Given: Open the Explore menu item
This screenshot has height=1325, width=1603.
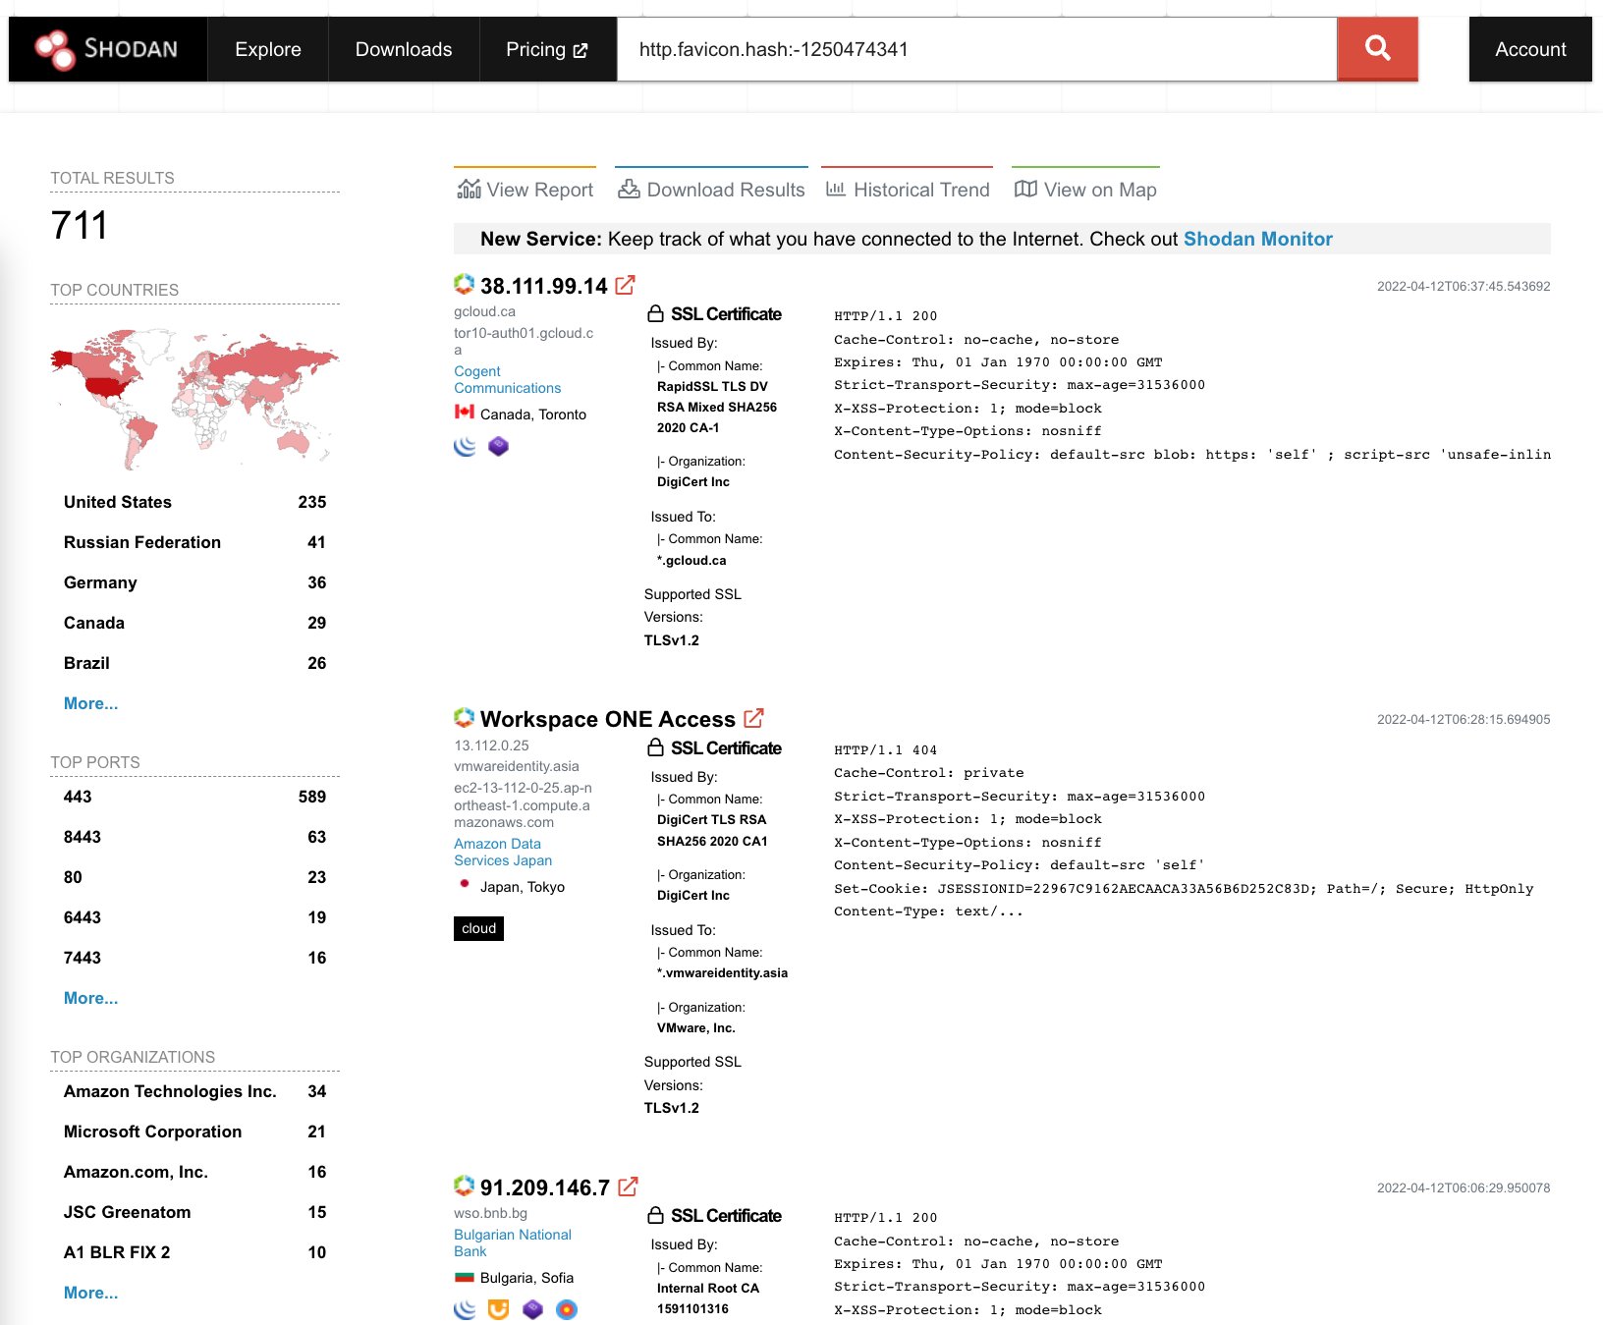Looking at the screenshot, I should [x=267, y=48].
